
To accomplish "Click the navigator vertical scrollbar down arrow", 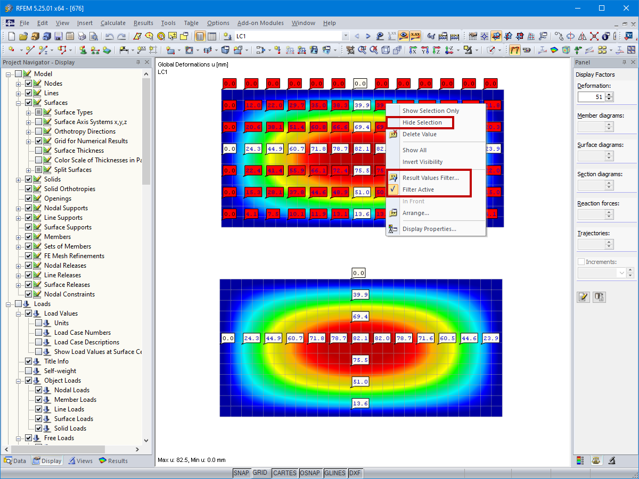I will 146,441.
